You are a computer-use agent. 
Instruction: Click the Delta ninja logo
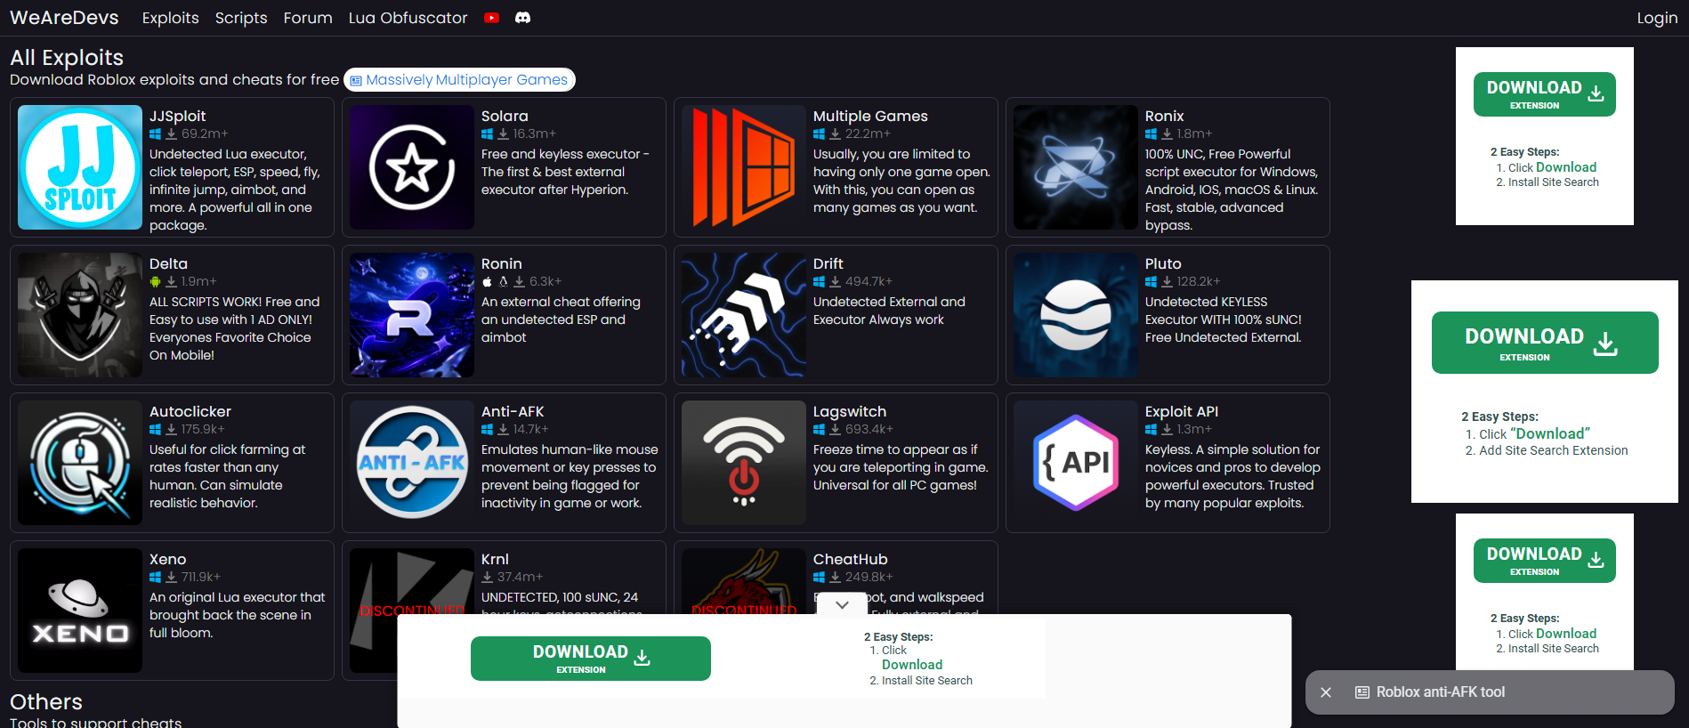(x=80, y=315)
